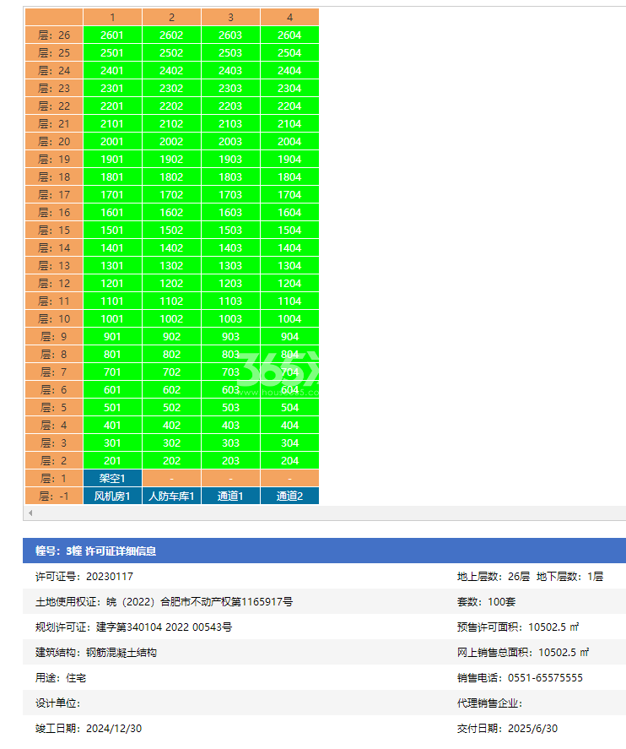Click sales phone 0551-65575555
Viewport: 626px width, 749px height.
coord(545,678)
